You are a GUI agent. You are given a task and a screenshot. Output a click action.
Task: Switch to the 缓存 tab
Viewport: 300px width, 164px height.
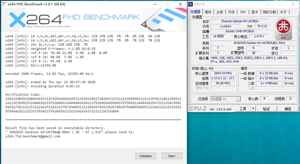click(x=208, y=12)
